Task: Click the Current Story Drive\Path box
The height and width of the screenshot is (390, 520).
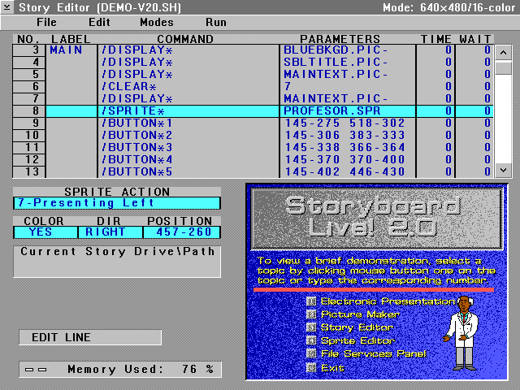Action: pyautogui.click(x=117, y=262)
